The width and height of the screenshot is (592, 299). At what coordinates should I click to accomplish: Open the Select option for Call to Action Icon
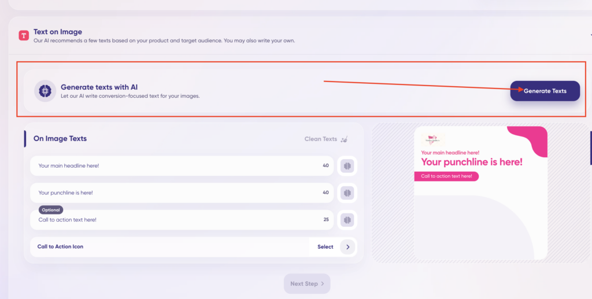pyautogui.click(x=325, y=247)
